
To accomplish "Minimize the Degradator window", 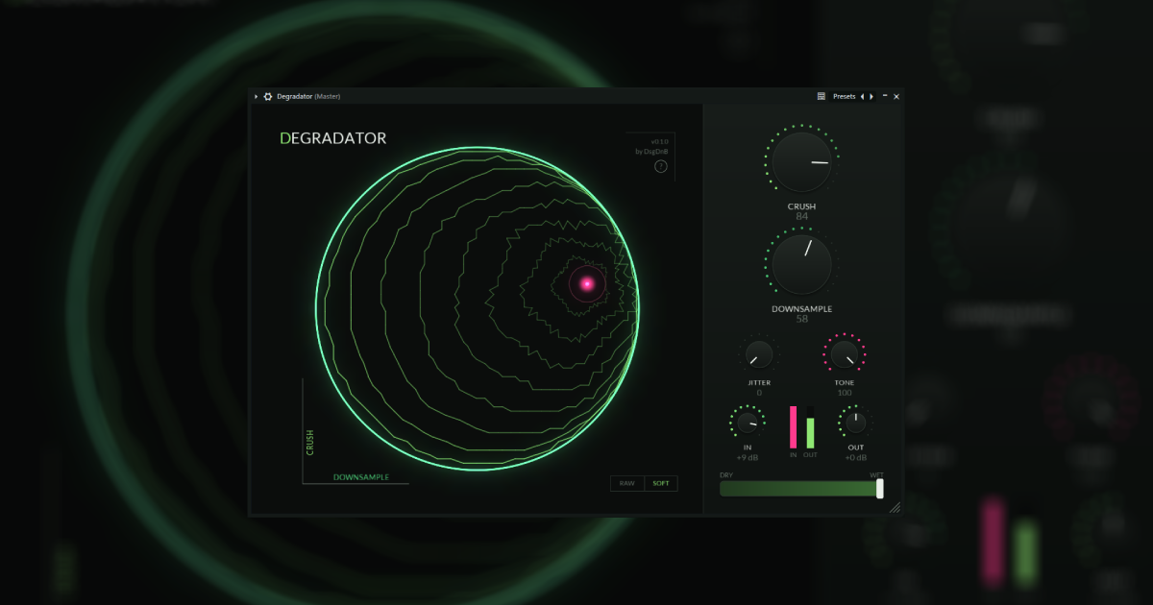I will [x=885, y=96].
